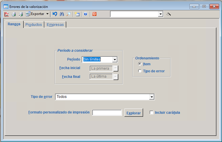Expand the Tipo de error combo box
The height and width of the screenshot is (142, 222).
click(152, 97)
